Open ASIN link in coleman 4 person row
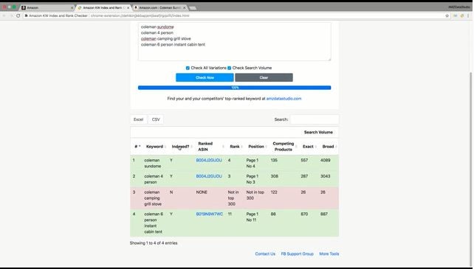The height and width of the screenshot is (269, 474). point(209,176)
